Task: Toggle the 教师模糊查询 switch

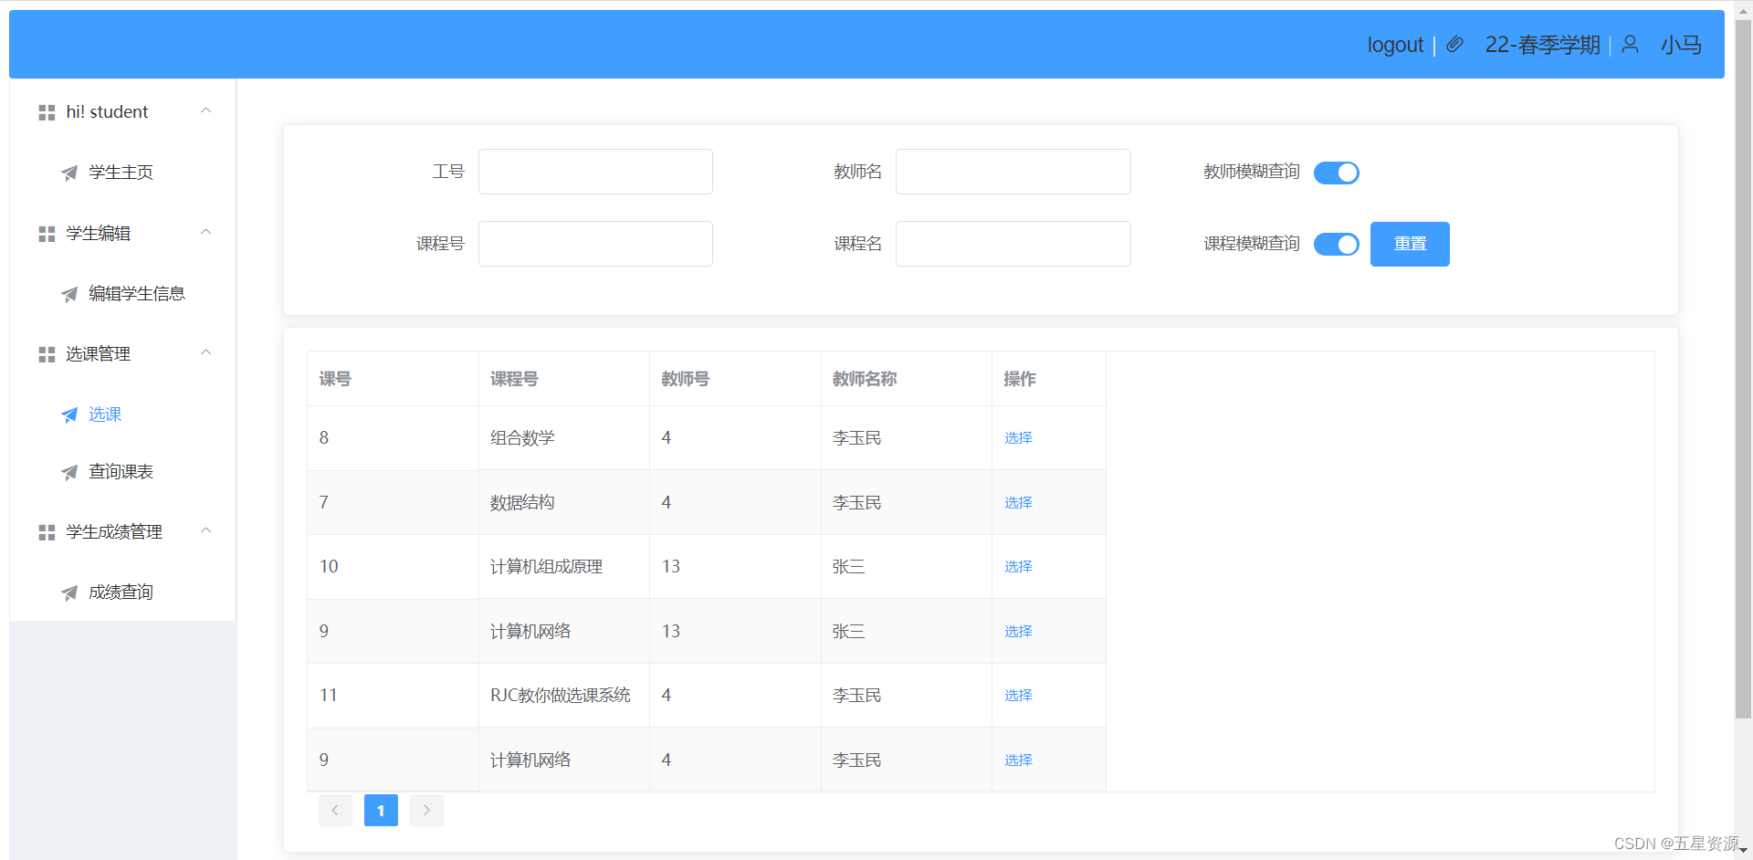Action: 1337,173
